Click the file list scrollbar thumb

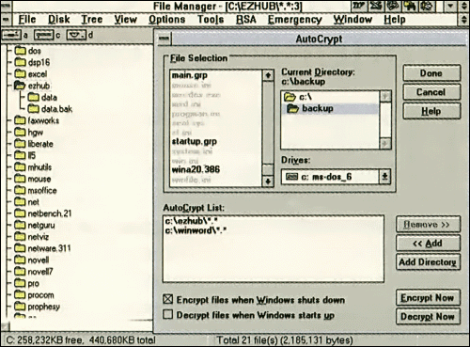(x=268, y=169)
